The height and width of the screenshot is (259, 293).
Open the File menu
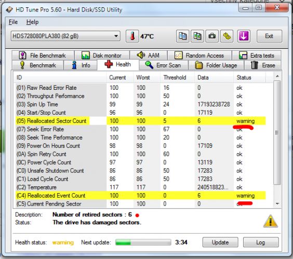[13, 22]
